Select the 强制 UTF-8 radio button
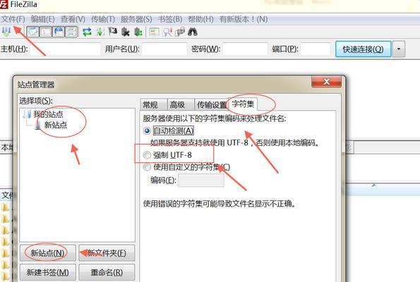 tap(147, 155)
